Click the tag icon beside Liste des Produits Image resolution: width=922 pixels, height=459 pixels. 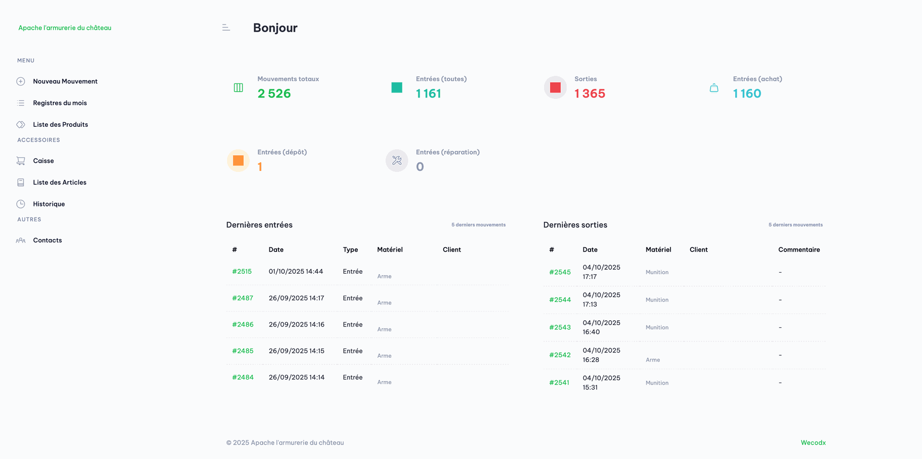pyautogui.click(x=21, y=125)
